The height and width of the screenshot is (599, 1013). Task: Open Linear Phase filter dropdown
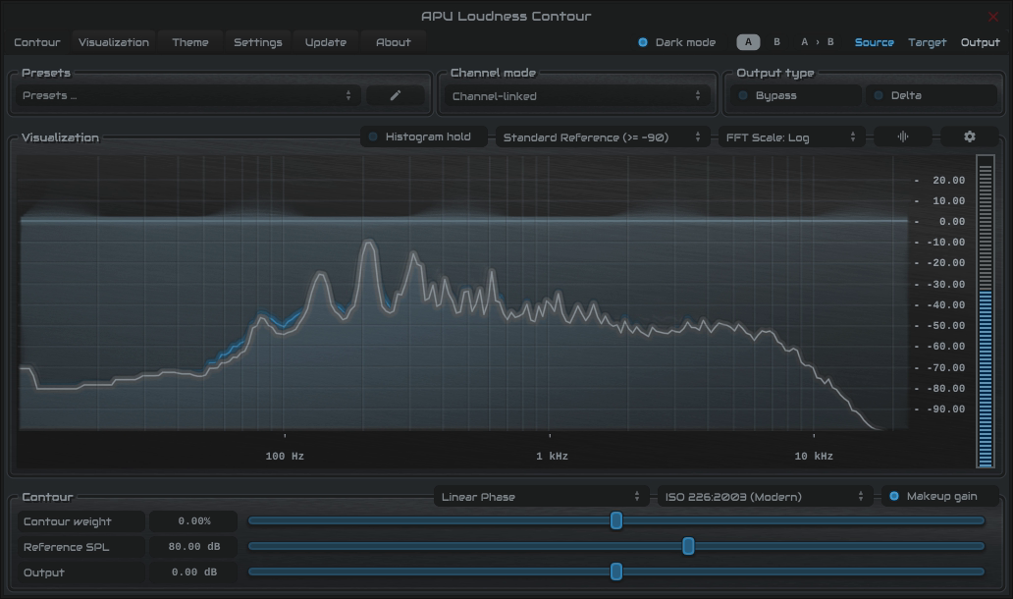click(541, 496)
